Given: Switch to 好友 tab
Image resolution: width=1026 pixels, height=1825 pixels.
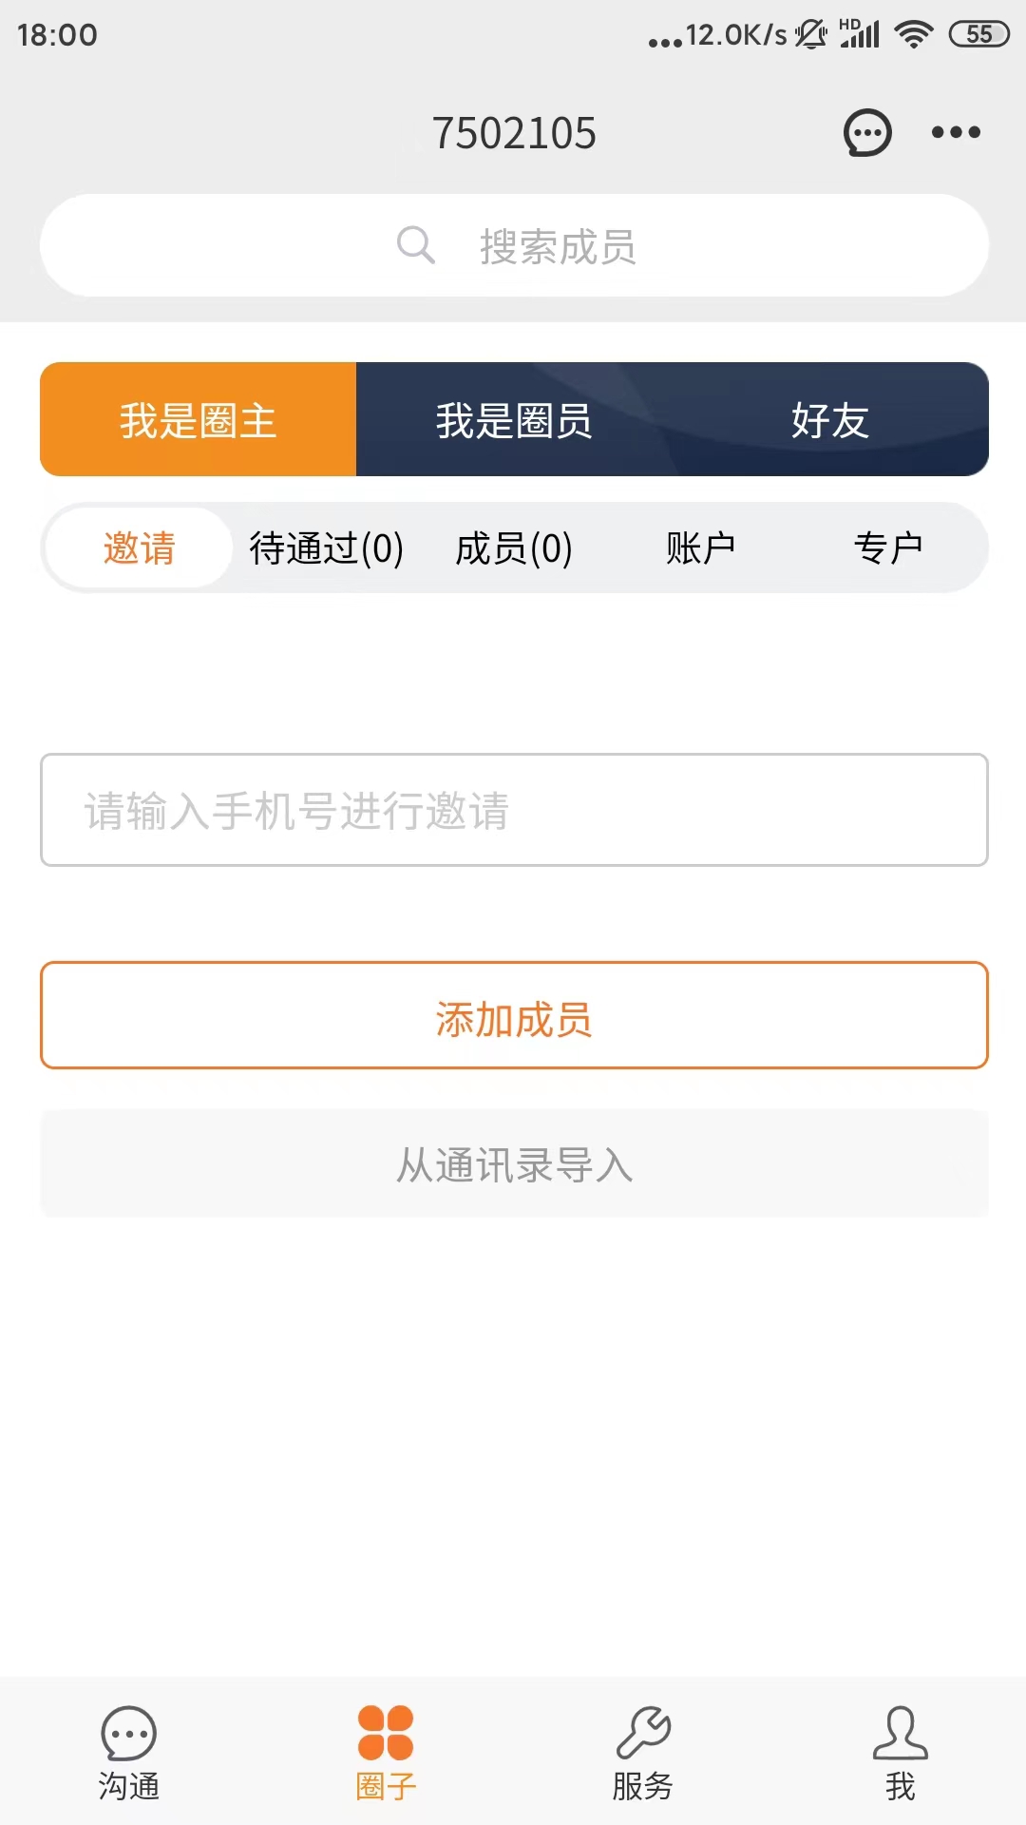Looking at the screenshot, I should click(830, 419).
